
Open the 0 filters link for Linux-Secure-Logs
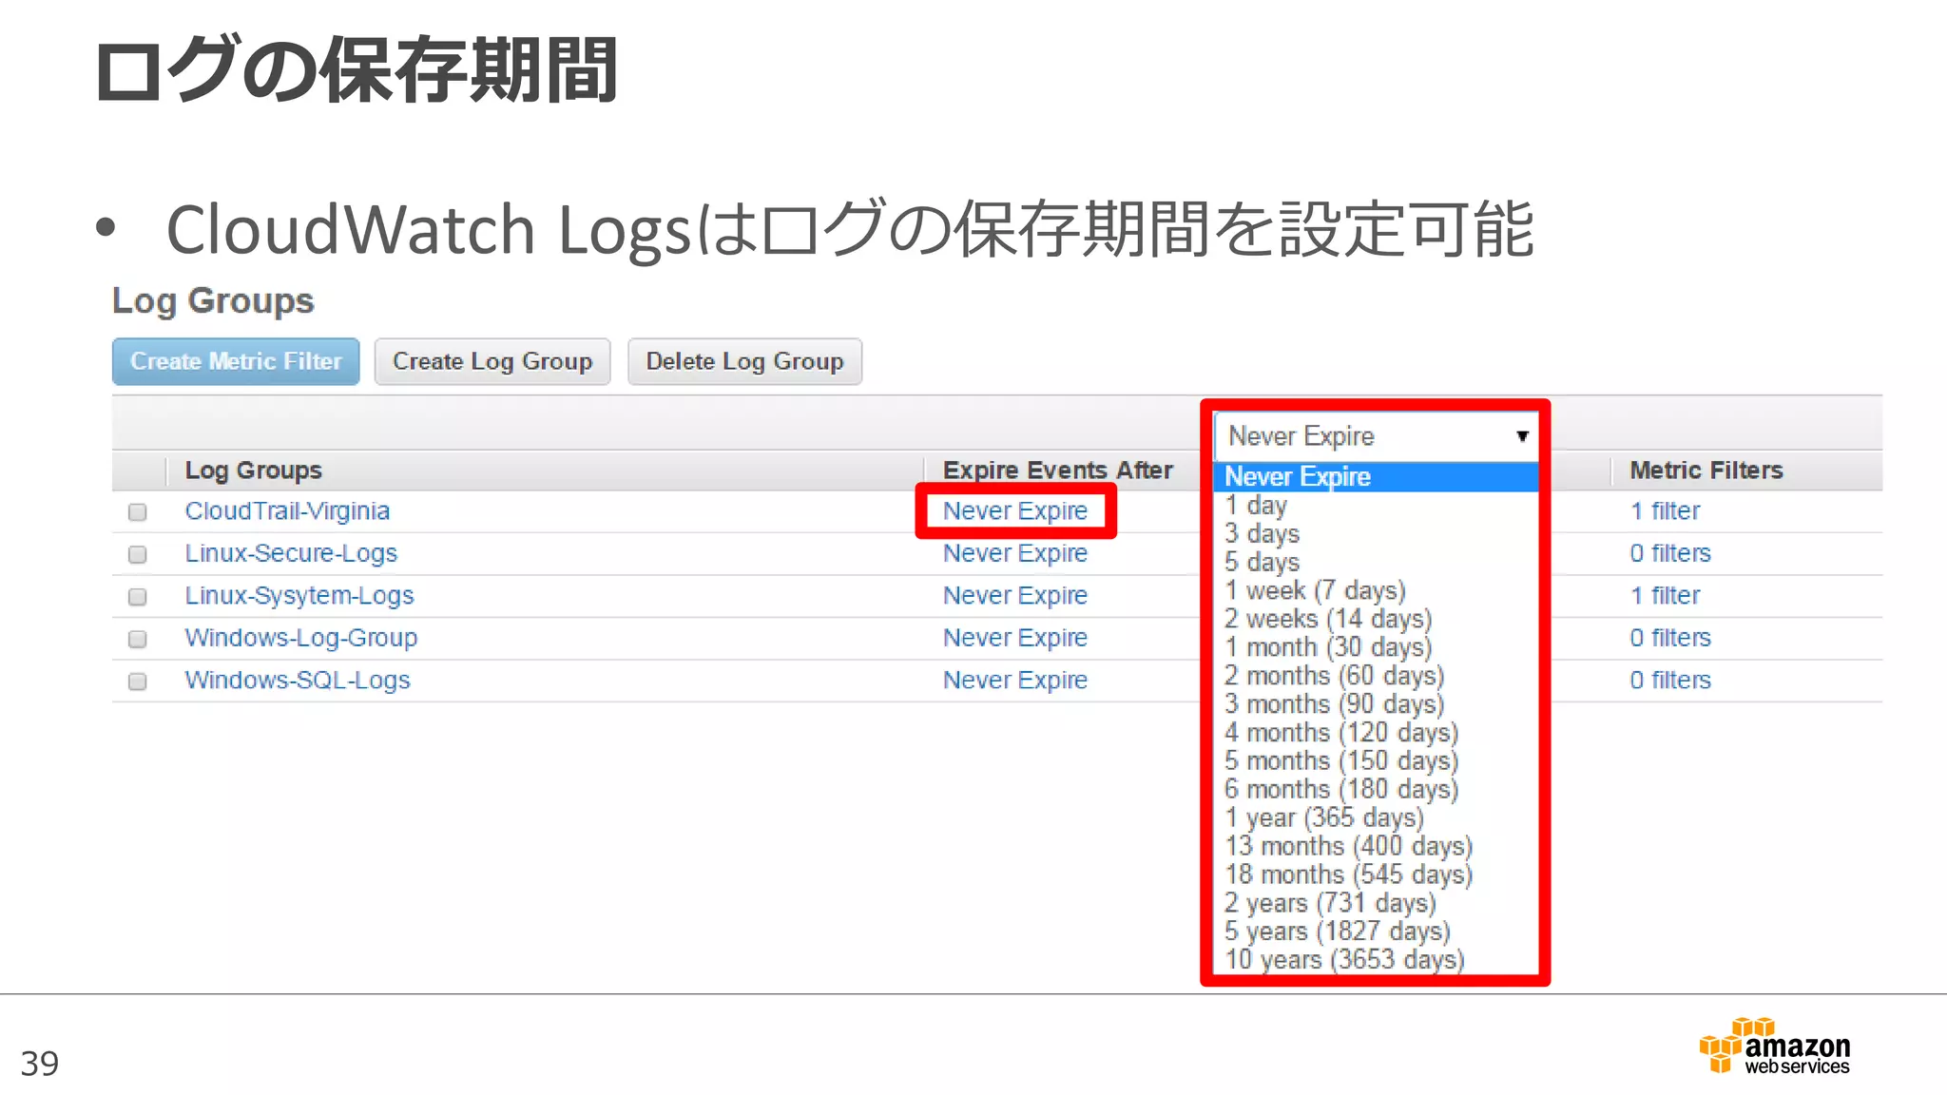(1670, 553)
